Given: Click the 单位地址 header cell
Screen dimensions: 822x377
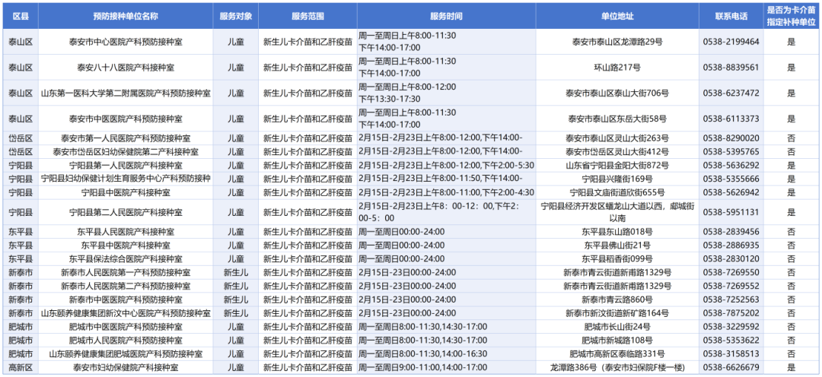Looking at the screenshot, I should click(x=616, y=16).
